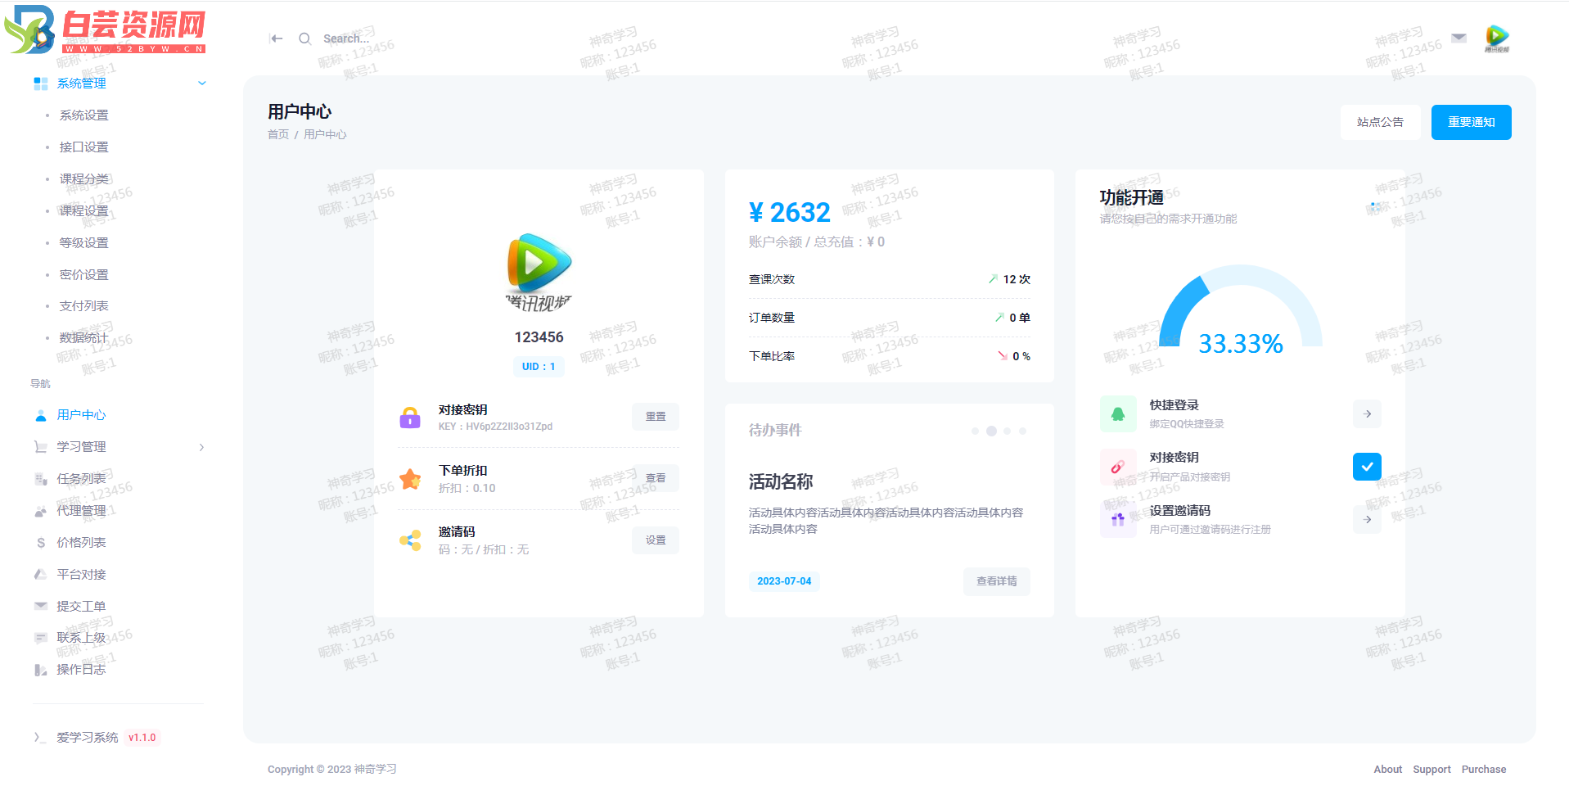The height and width of the screenshot is (786, 1569).
Task: Click the 学习管理 cart icon
Action: click(41, 447)
